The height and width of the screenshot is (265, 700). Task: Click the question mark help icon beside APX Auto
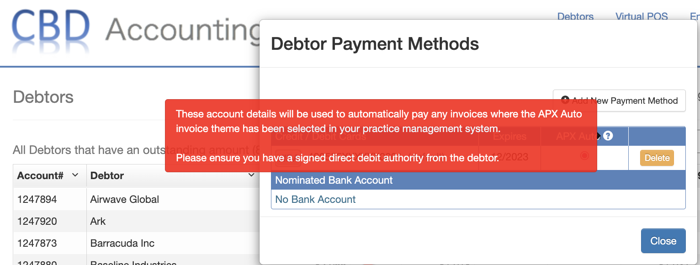pyautogui.click(x=607, y=136)
